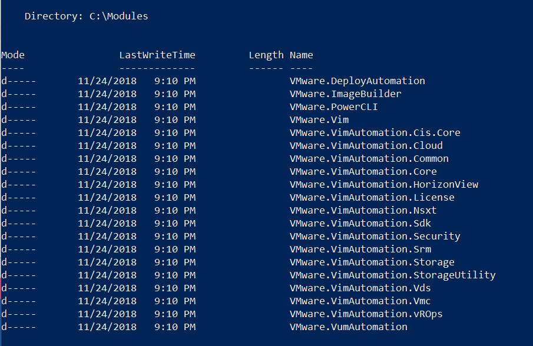Select VMware.VimAutomation.Vmc name
The image size is (533, 346).
(360, 301)
